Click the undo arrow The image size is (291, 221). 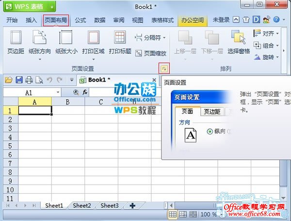pyautogui.click(x=49, y=80)
